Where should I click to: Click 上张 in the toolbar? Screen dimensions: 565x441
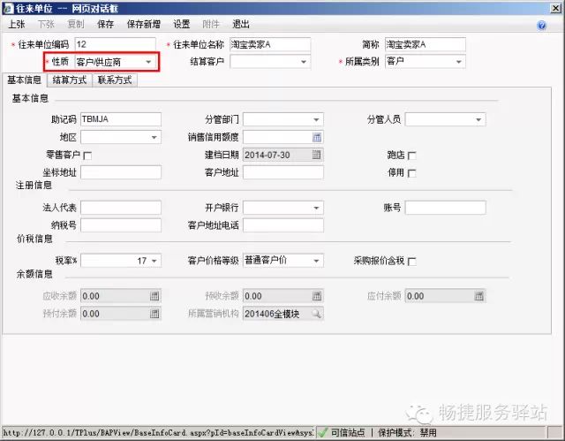coord(17,25)
